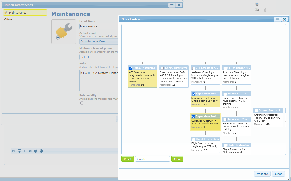Open the pie chart statistics icon
291x181 pixels.
pyautogui.click(x=36, y=151)
